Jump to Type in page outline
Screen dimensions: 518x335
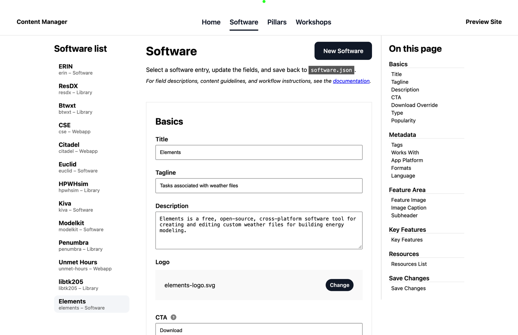[x=397, y=113]
